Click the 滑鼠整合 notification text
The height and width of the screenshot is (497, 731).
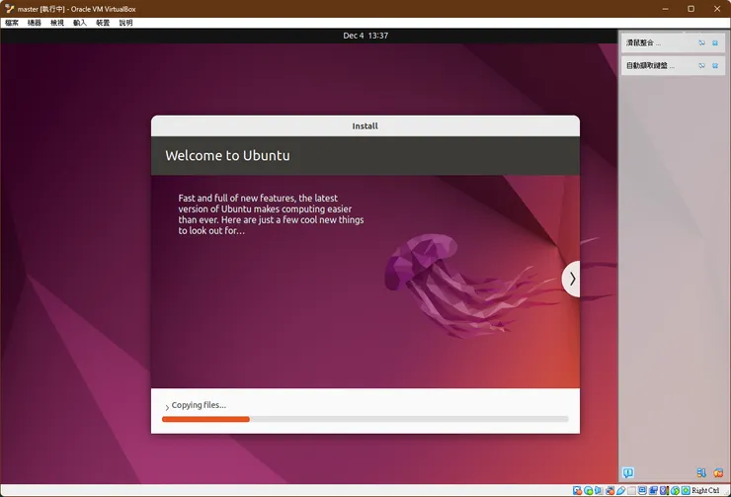(643, 42)
